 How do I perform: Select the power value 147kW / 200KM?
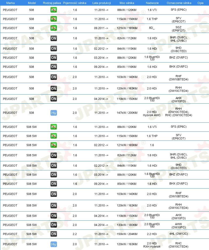pyautogui.click(x=127, y=113)
